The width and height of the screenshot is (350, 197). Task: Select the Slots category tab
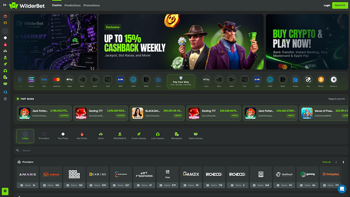click(101, 136)
